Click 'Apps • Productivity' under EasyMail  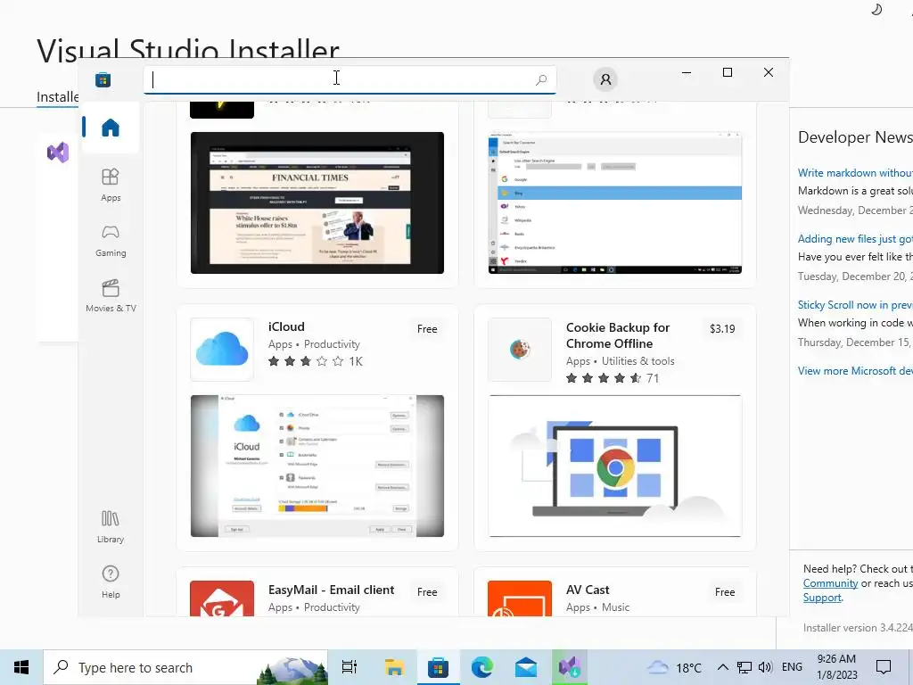[314, 607]
